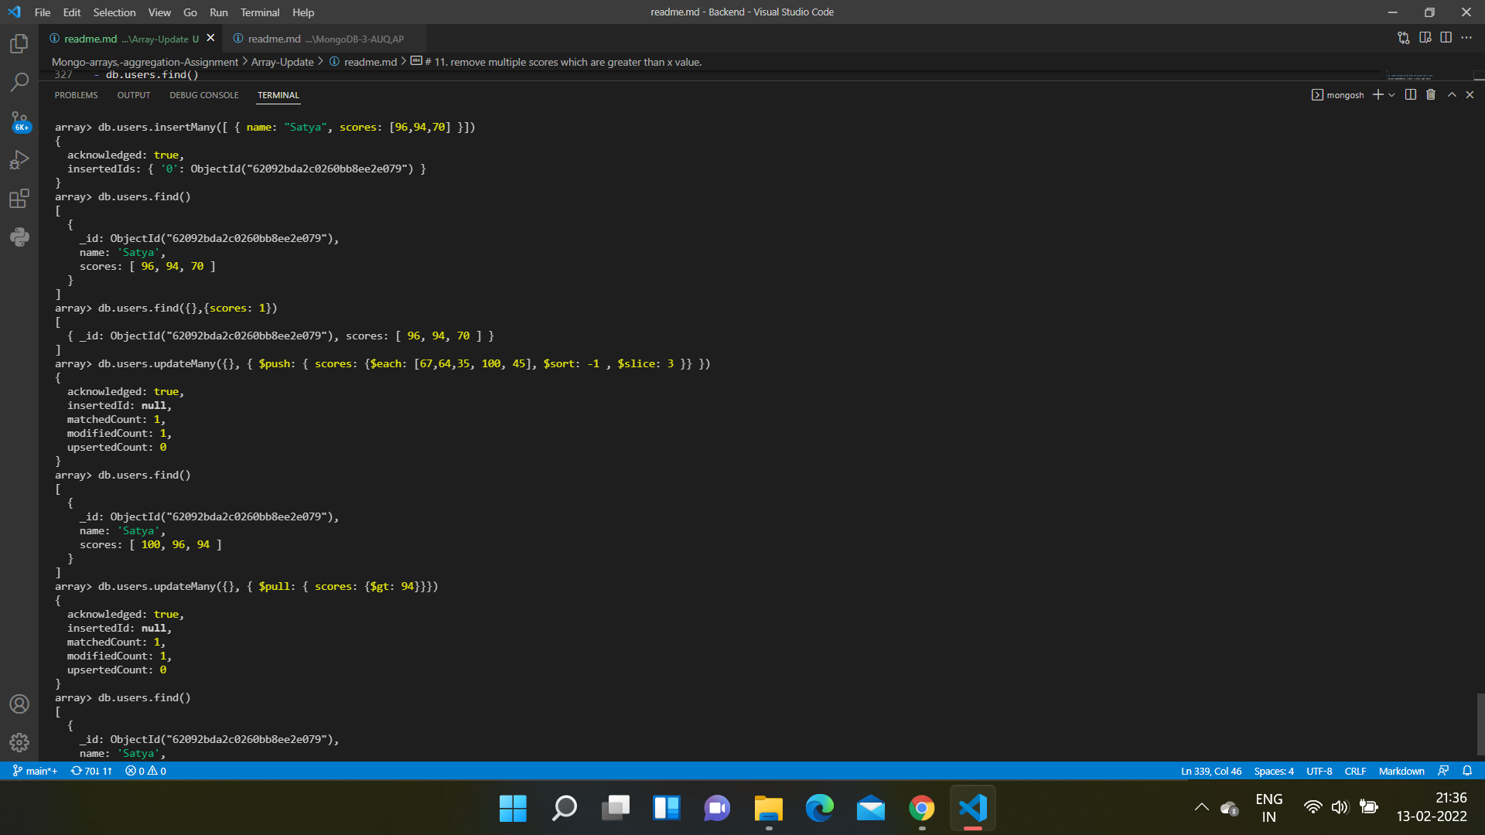This screenshot has height=835, width=1485.
Task: Collapse the Array-Update breadcrumb
Action: click(282, 62)
